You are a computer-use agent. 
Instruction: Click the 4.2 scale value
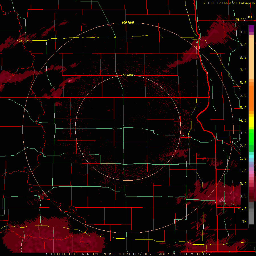coord(243,121)
